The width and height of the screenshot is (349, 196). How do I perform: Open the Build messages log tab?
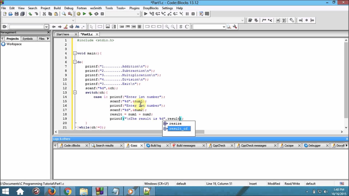click(186, 146)
